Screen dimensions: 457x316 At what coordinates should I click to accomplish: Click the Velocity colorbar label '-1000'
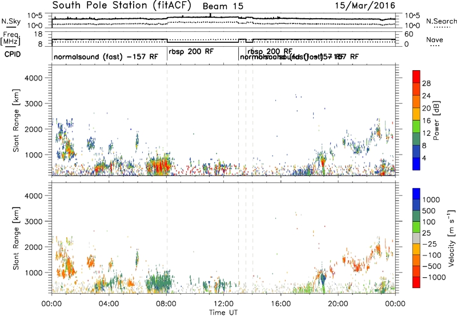click(434, 277)
